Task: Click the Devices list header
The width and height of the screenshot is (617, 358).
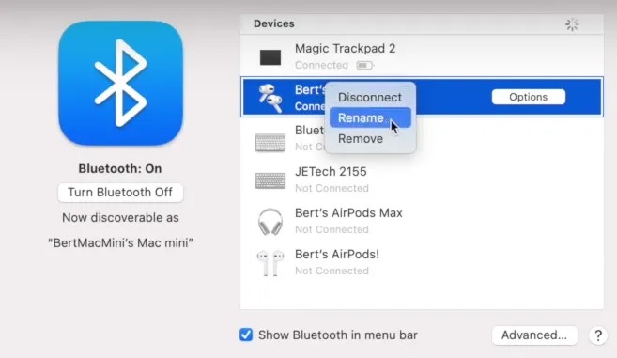Action: (422, 24)
